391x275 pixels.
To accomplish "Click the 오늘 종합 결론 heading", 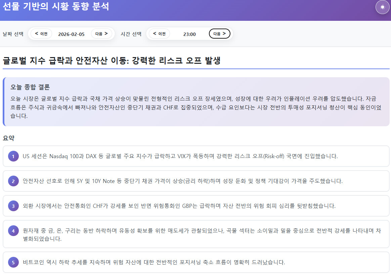I will pyautogui.click(x=30, y=87).
